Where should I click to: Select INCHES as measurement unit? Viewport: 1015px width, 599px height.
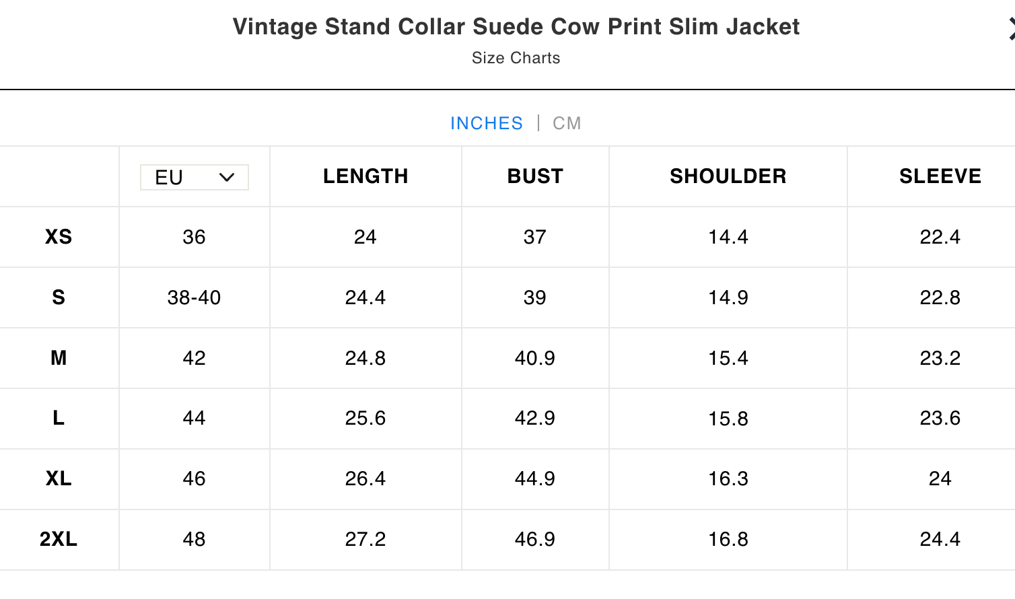[486, 123]
